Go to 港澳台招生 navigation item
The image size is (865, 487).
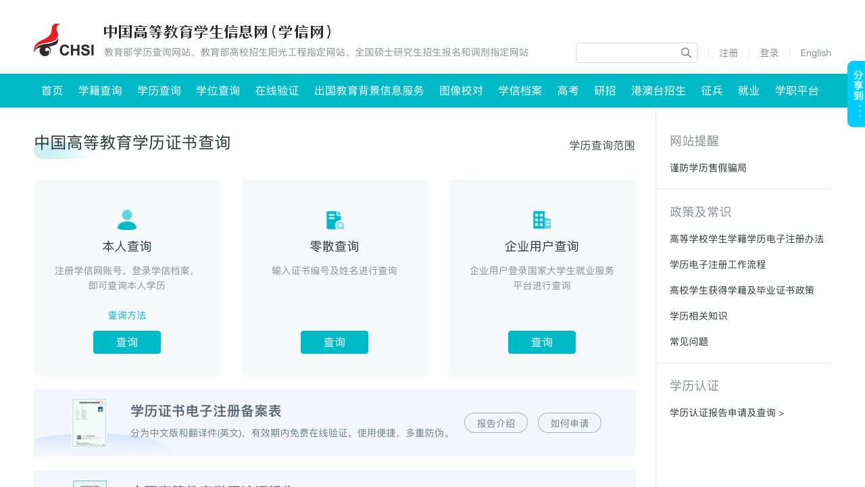[659, 91]
